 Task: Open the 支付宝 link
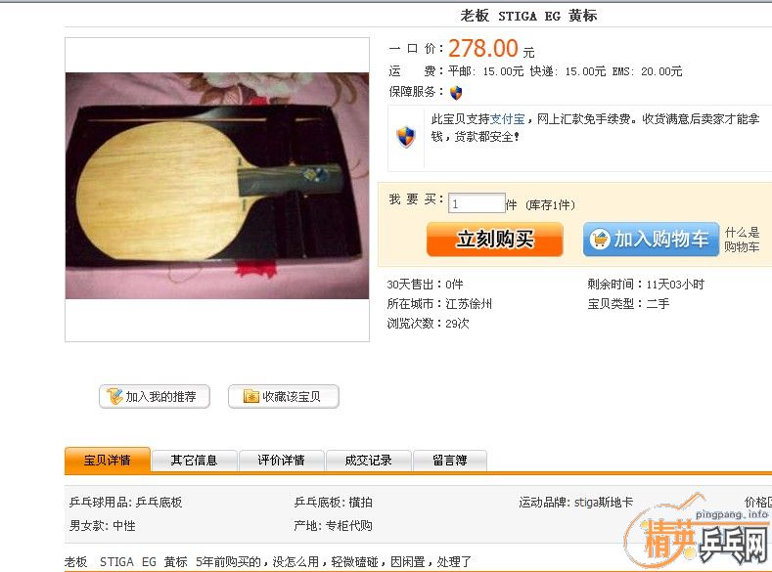pyautogui.click(x=508, y=119)
